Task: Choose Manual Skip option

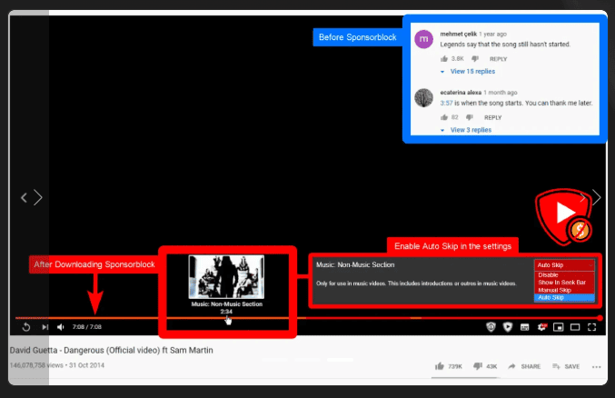Action: pos(564,290)
